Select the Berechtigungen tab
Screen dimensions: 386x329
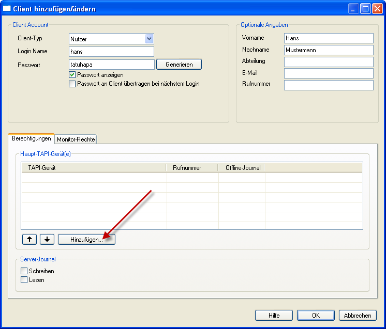(32, 138)
